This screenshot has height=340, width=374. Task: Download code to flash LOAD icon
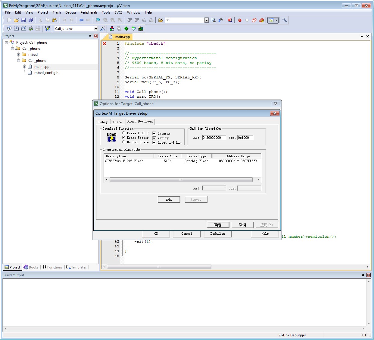[48, 29]
